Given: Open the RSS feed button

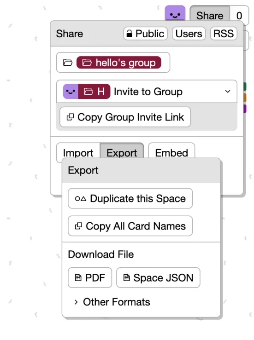Looking at the screenshot, I should coord(224,34).
